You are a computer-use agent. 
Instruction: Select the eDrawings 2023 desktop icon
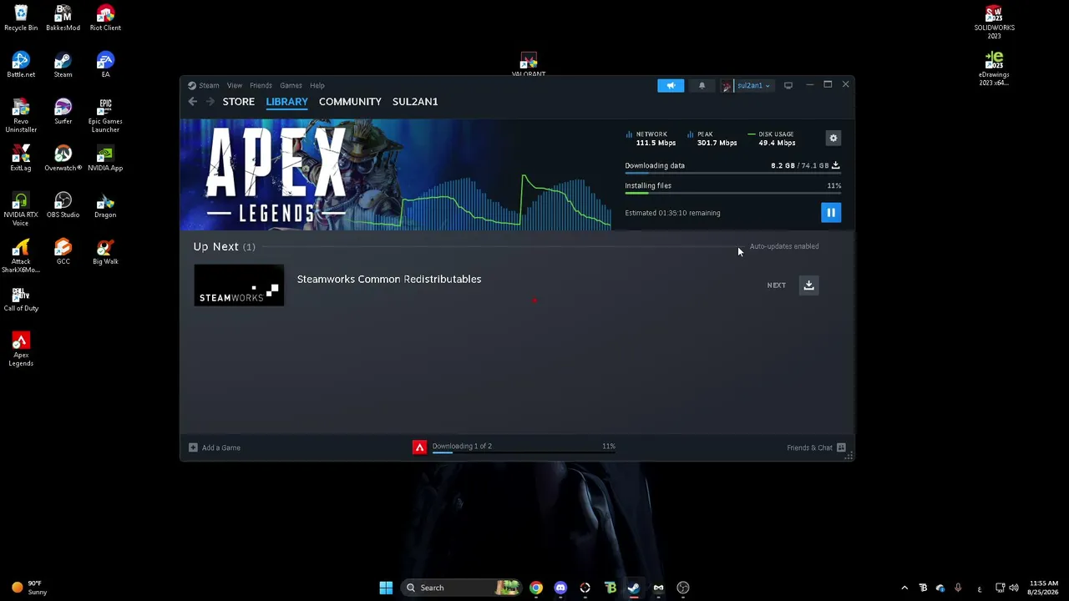994,69
